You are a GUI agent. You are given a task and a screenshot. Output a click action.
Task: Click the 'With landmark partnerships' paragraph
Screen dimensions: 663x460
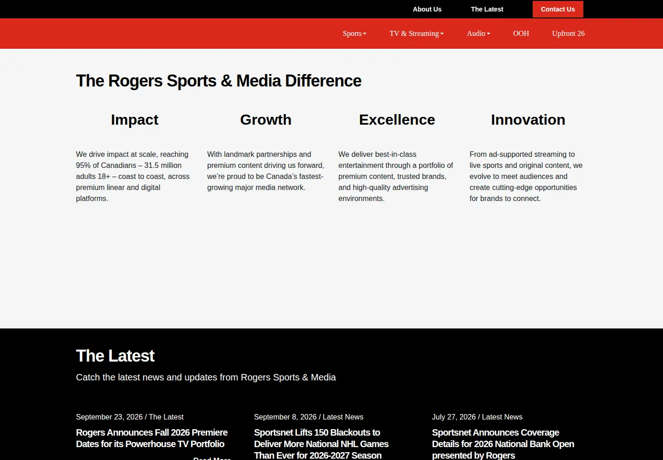266,171
